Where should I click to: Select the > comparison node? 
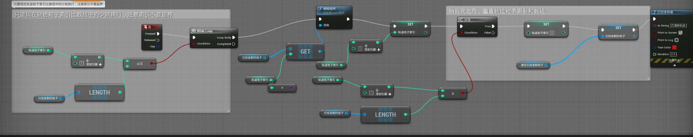453,94
